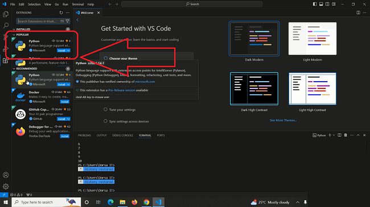This screenshot has height=207, width=370.
Task: Split the terminal pane
Action: pyautogui.click(x=339, y=135)
